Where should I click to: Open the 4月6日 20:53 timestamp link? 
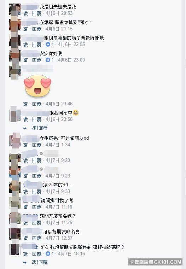click(x=59, y=13)
